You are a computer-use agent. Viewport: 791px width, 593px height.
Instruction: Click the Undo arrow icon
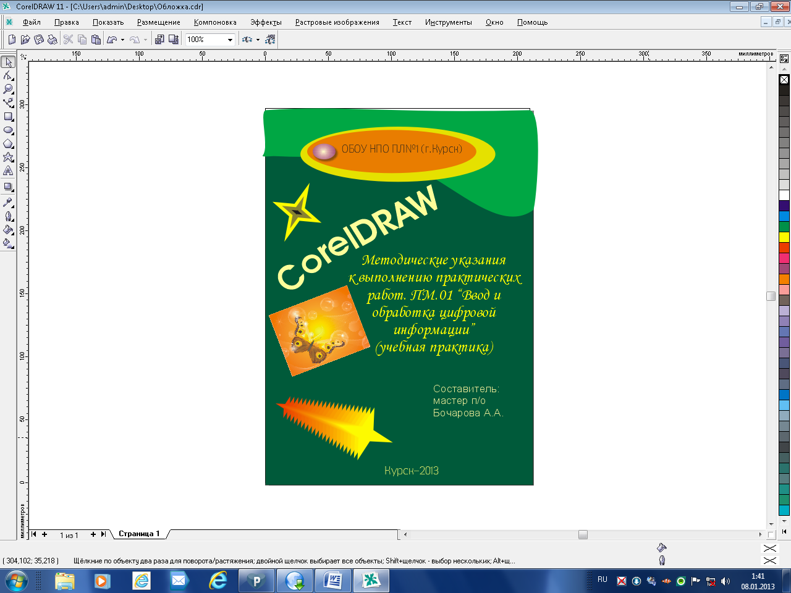pyautogui.click(x=112, y=40)
